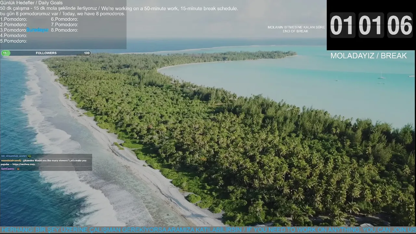The image size is (416, 234).
Task: Click the minutes flip digit on the countdown
Action: point(371,25)
